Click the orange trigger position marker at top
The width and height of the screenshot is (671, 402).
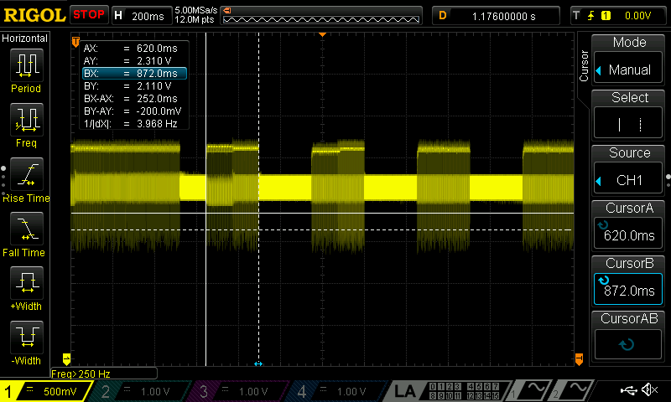pos(323,34)
